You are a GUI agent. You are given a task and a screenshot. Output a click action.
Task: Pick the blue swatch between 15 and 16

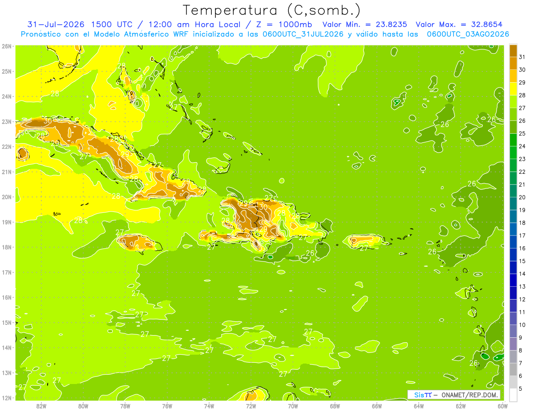(513, 254)
